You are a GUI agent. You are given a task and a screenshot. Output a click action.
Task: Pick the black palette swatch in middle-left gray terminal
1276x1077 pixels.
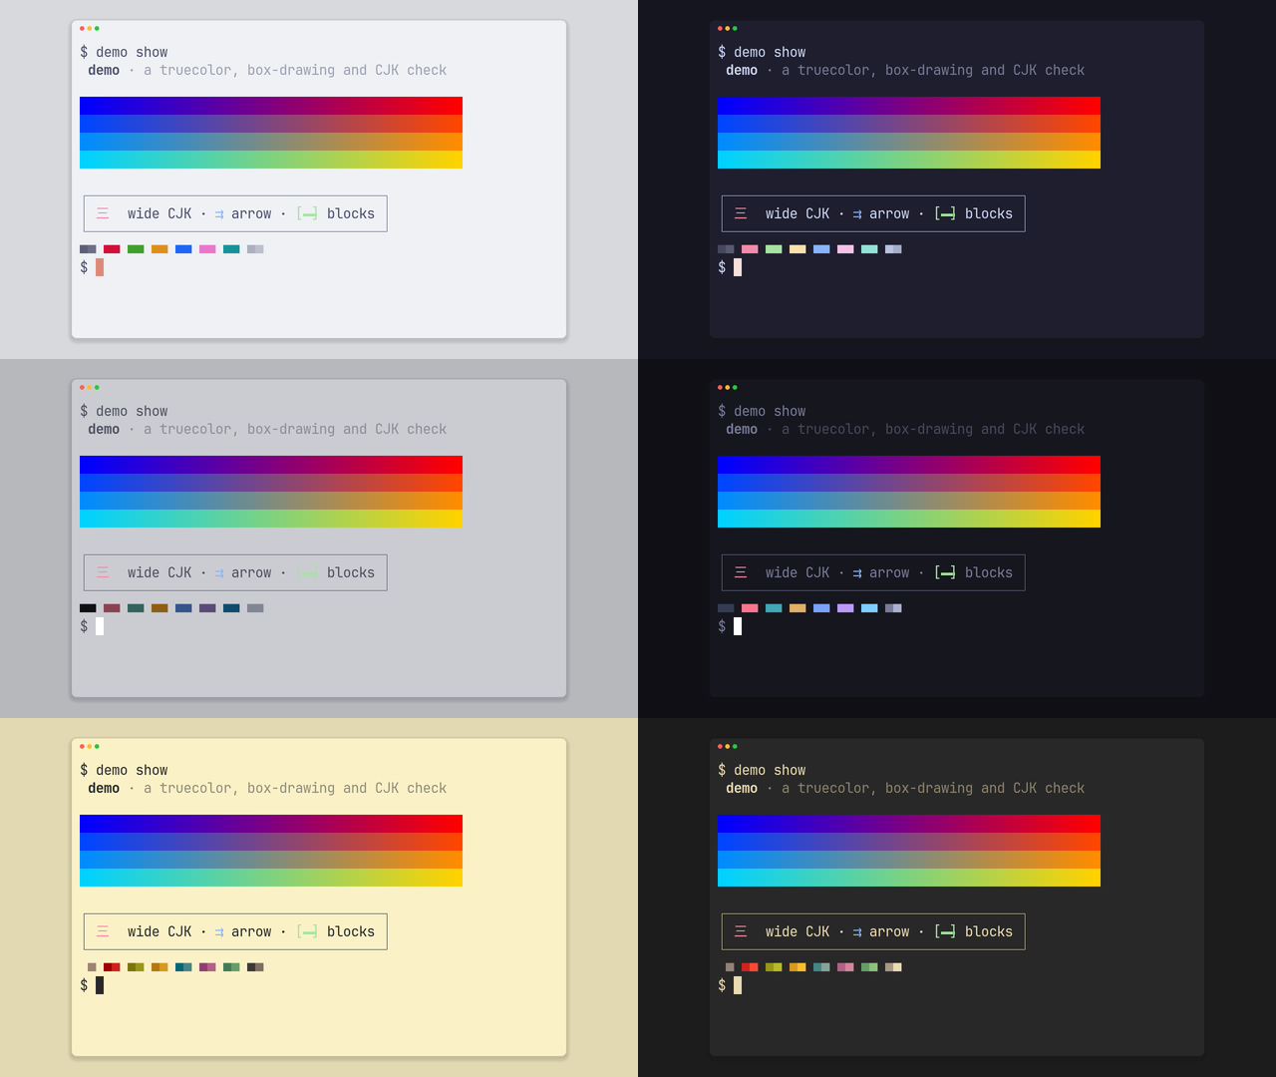click(88, 608)
